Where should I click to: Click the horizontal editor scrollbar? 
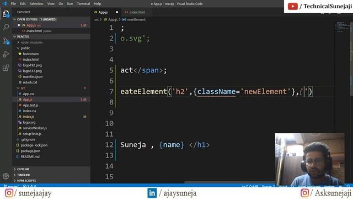(229, 182)
